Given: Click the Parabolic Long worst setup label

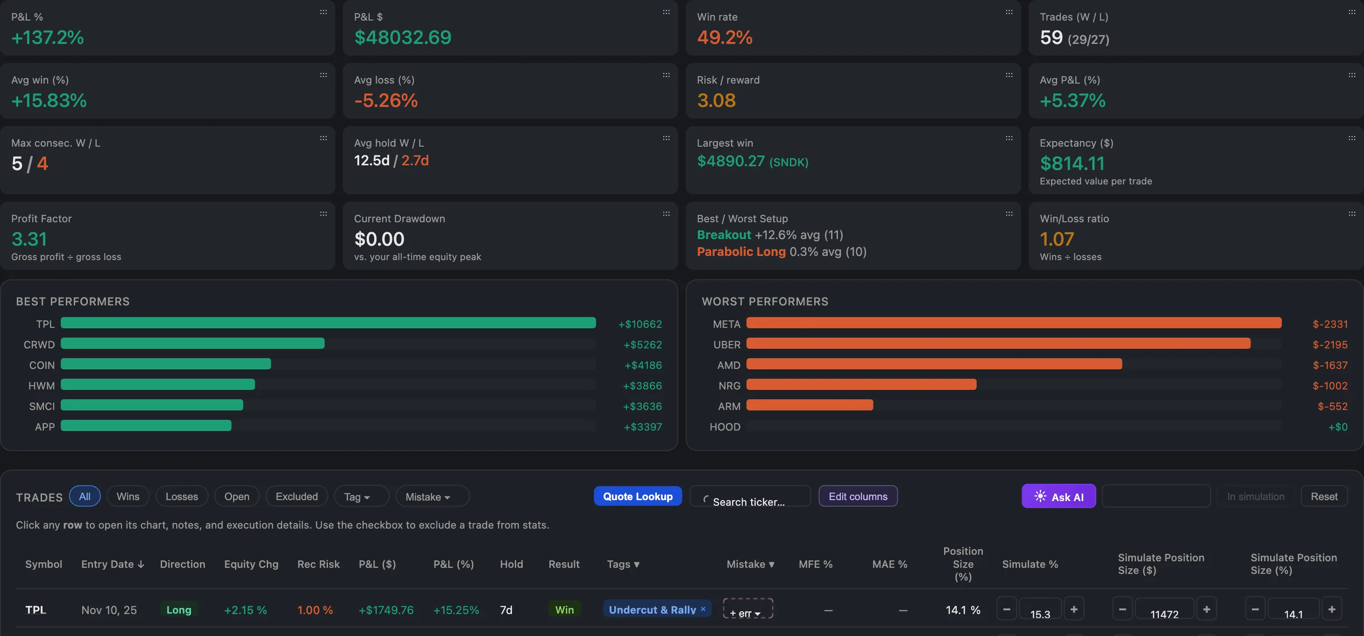Looking at the screenshot, I should coord(741,252).
